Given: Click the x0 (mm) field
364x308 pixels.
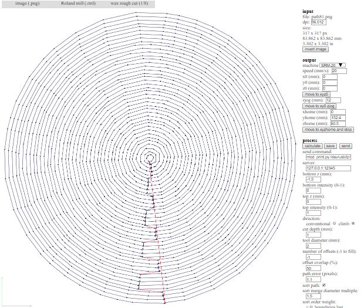Looking at the screenshot, I should (x=330, y=77).
